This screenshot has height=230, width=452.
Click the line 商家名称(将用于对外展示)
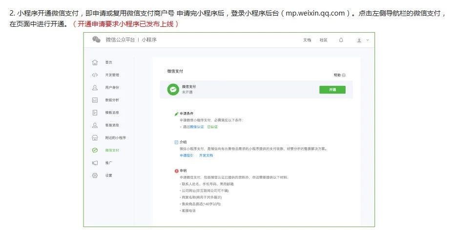click(202, 197)
